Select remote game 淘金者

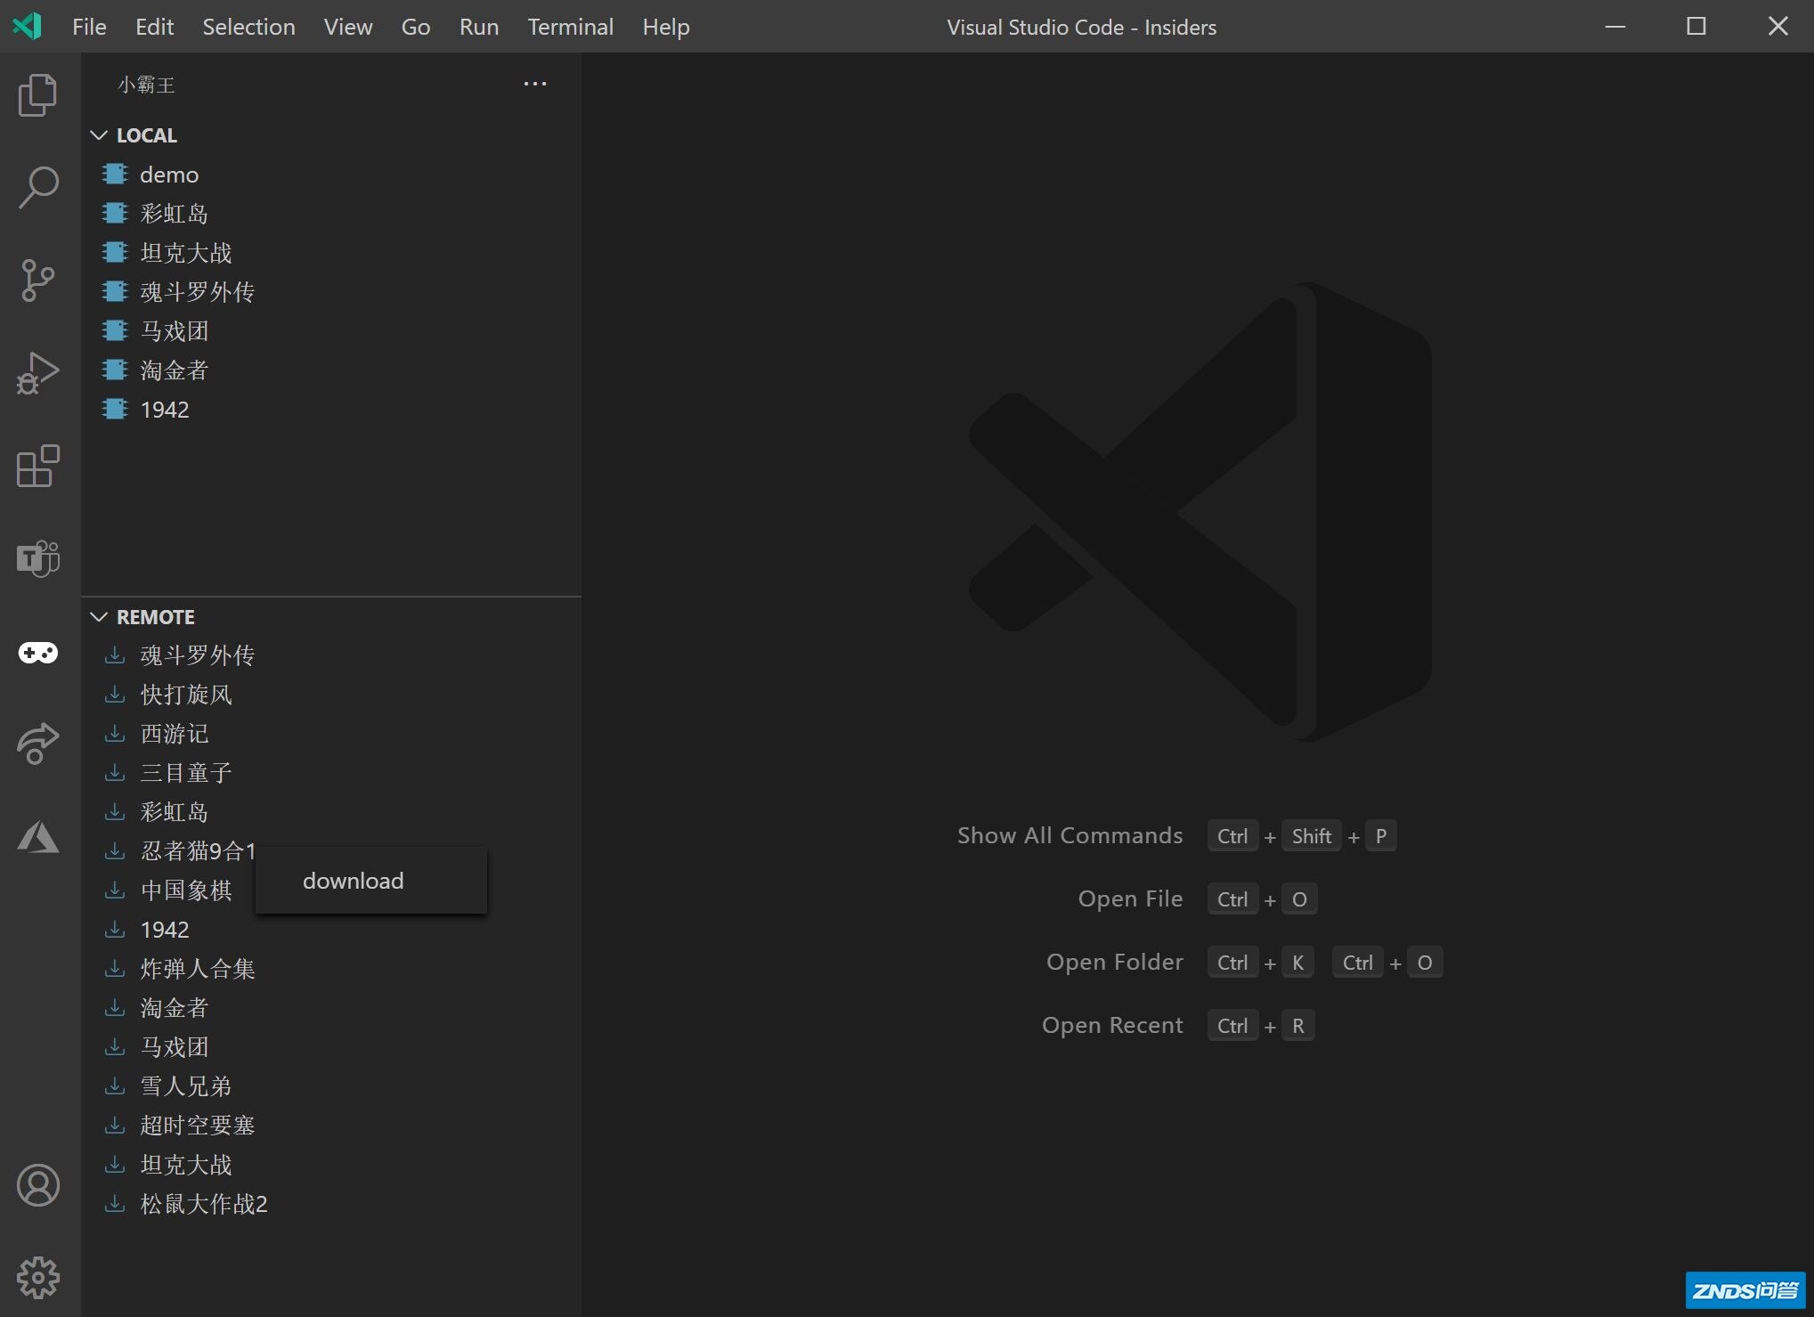click(331, 1007)
